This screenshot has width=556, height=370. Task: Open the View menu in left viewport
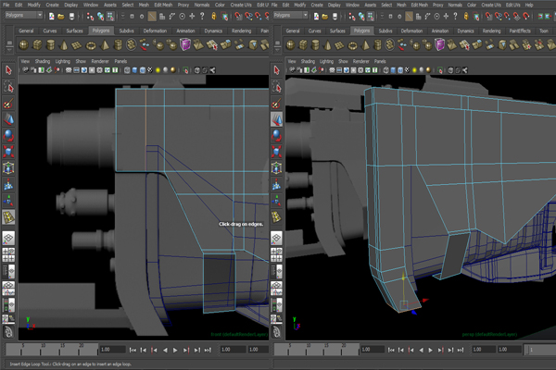coord(25,61)
